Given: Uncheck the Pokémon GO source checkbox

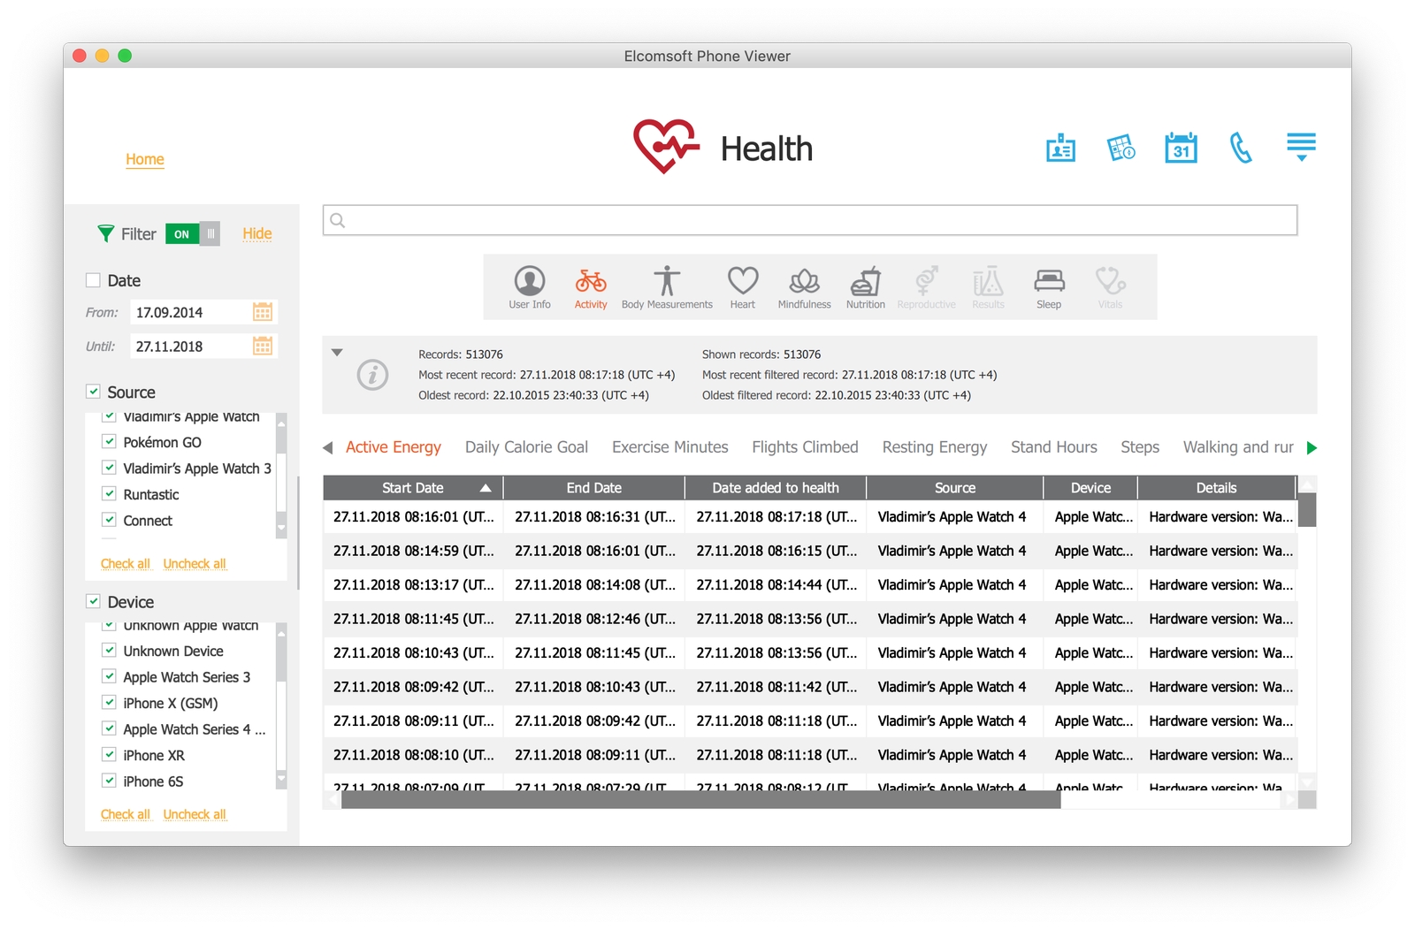Looking at the screenshot, I should click(110, 442).
